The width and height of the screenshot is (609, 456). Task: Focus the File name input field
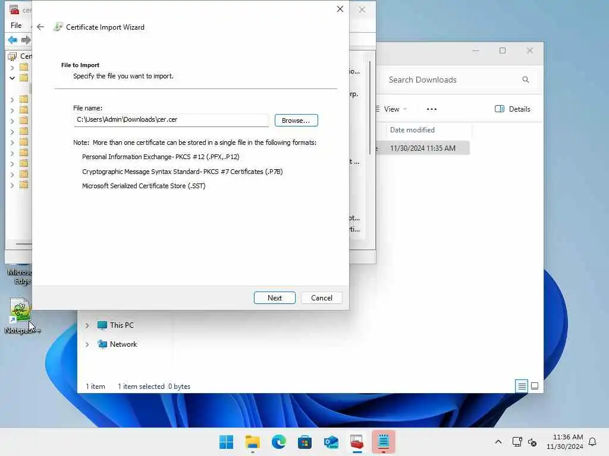tap(171, 120)
